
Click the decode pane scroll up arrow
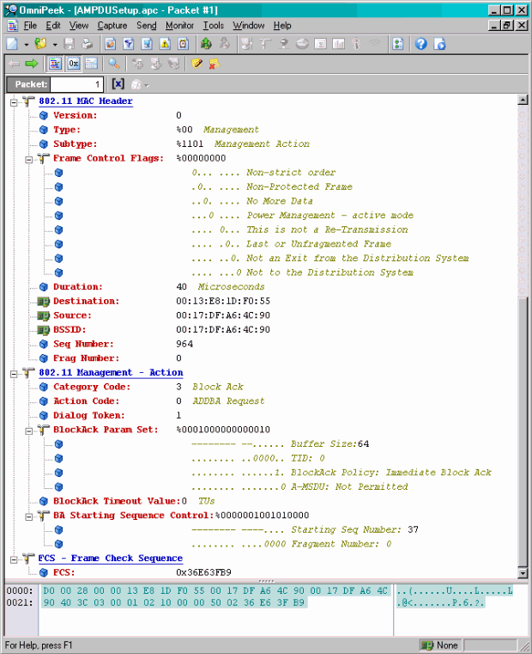[523, 100]
